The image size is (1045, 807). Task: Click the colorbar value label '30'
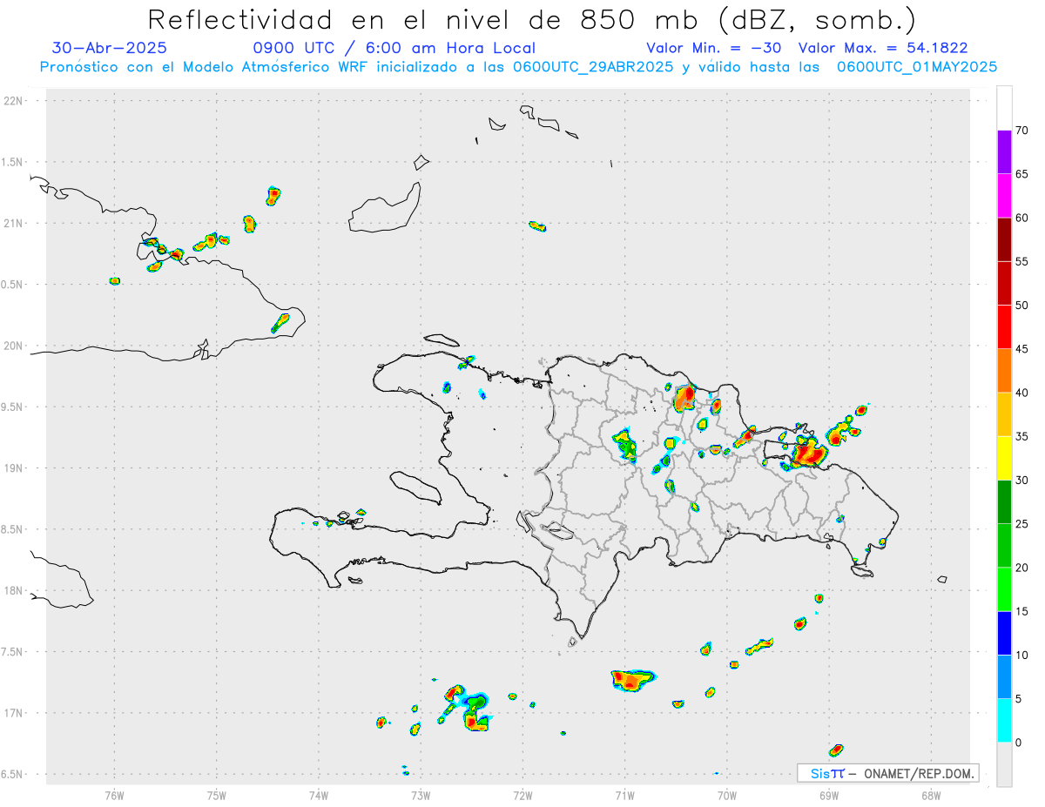pyautogui.click(x=1021, y=481)
